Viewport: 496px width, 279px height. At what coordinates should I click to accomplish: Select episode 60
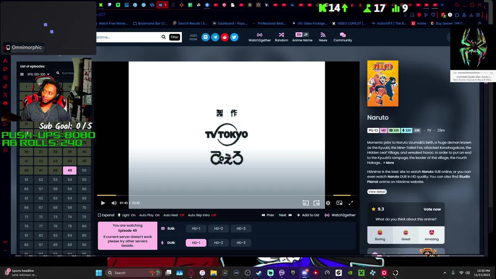click(84, 189)
